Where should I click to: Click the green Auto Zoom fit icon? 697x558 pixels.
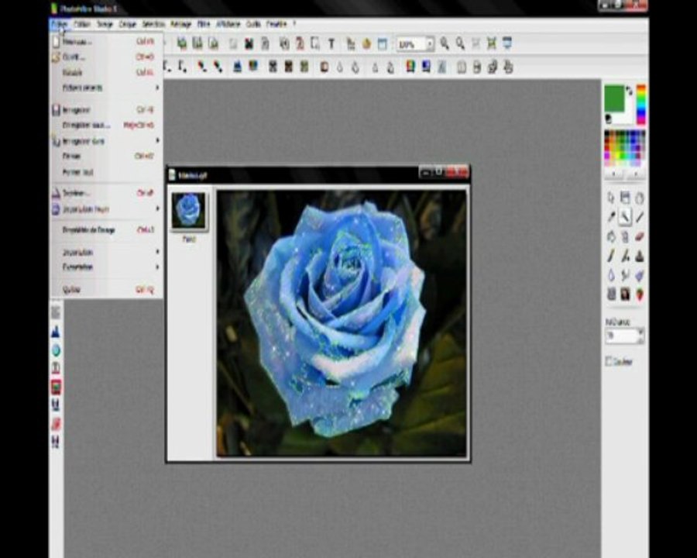point(492,43)
